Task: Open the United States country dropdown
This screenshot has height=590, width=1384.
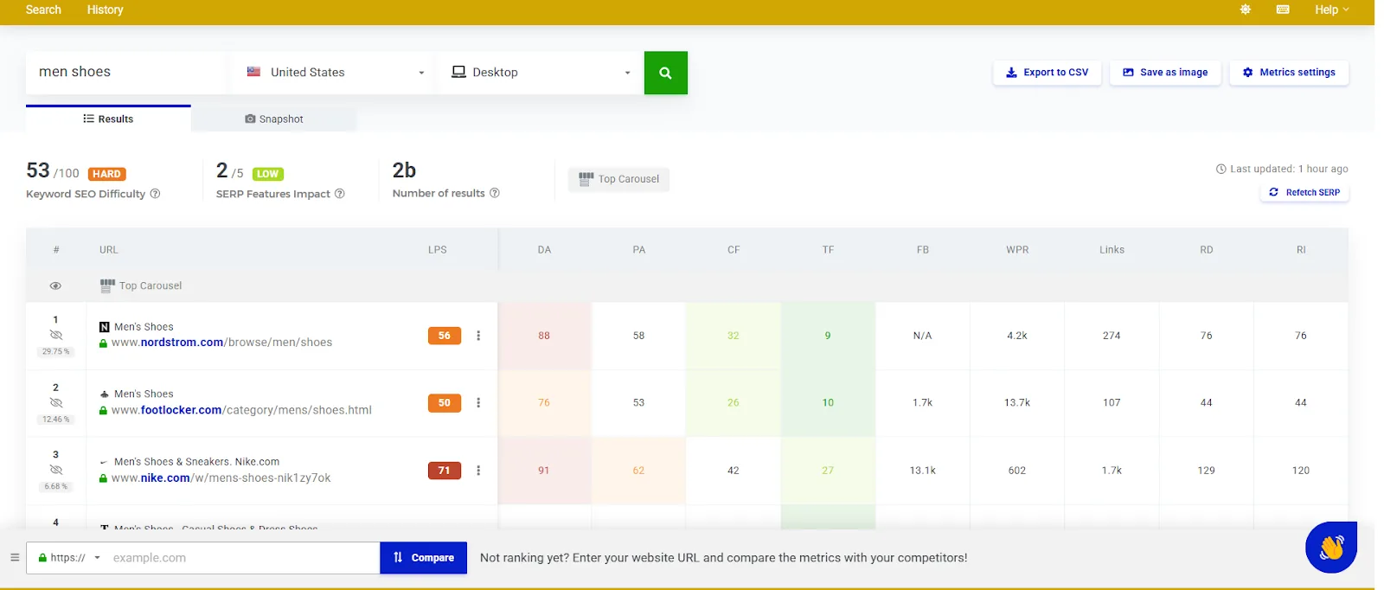Action: [x=335, y=73]
